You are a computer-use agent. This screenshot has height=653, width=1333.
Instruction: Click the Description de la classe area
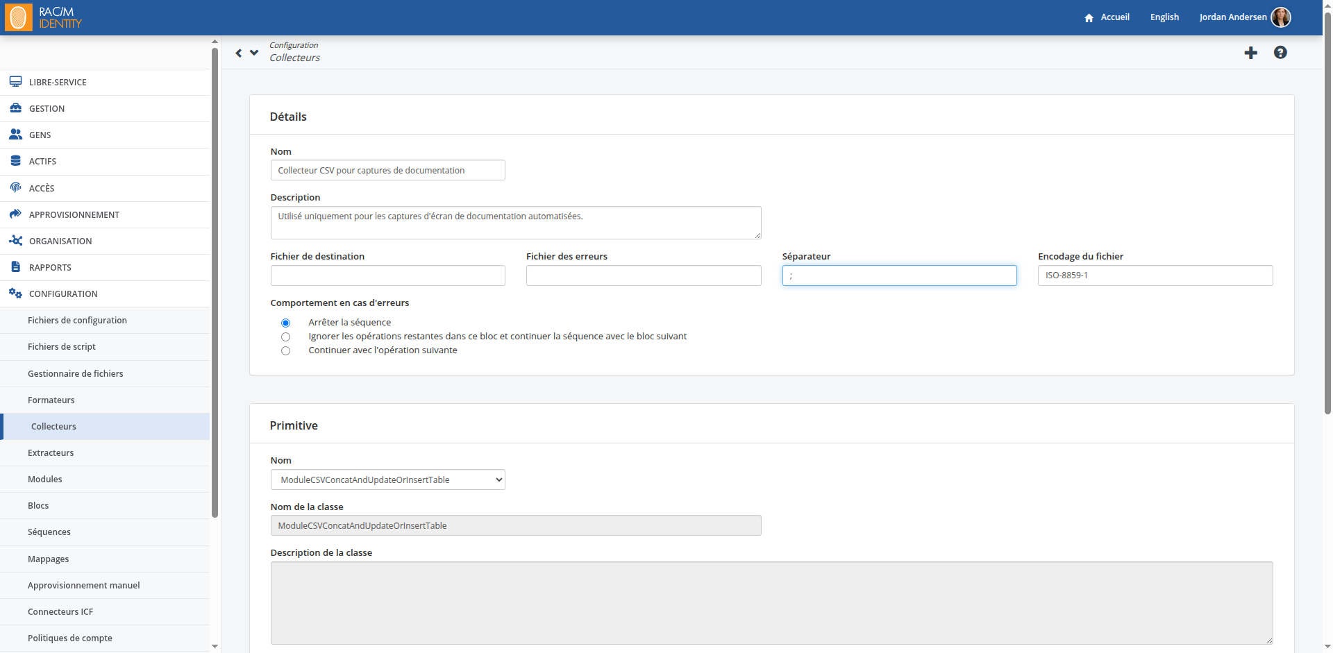(771, 603)
